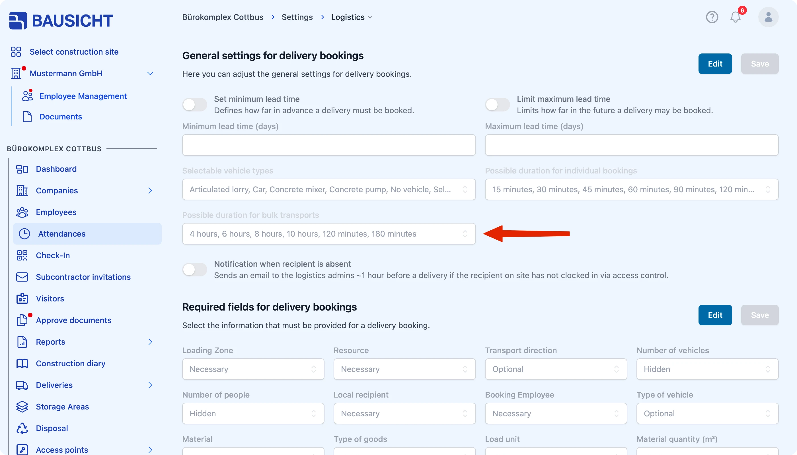Open the Logistics breadcrumb dropdown
Image resolution: width=797 pixels, height=455 pixels.
pyautogui.click(x=352, y=17)
